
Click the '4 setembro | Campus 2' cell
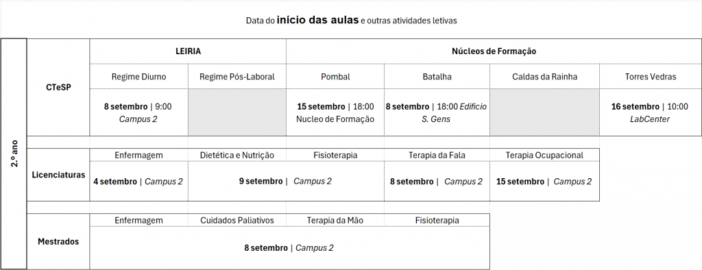[x=138, y=182]
